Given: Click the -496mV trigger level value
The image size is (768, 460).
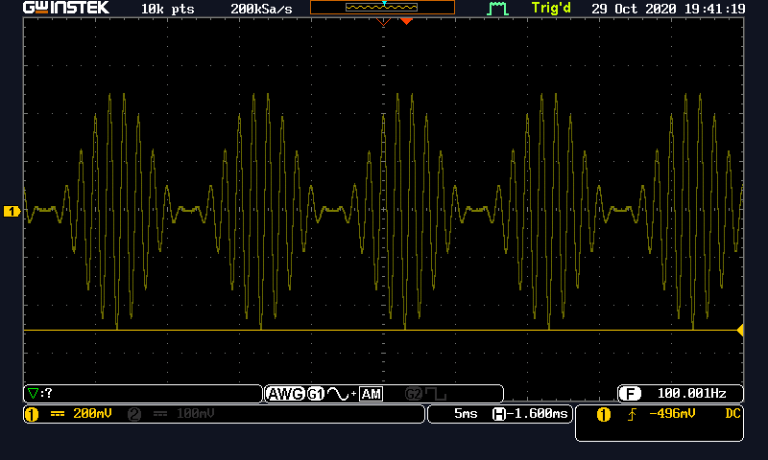Looking at the screenshot, I should pos(671,414).
